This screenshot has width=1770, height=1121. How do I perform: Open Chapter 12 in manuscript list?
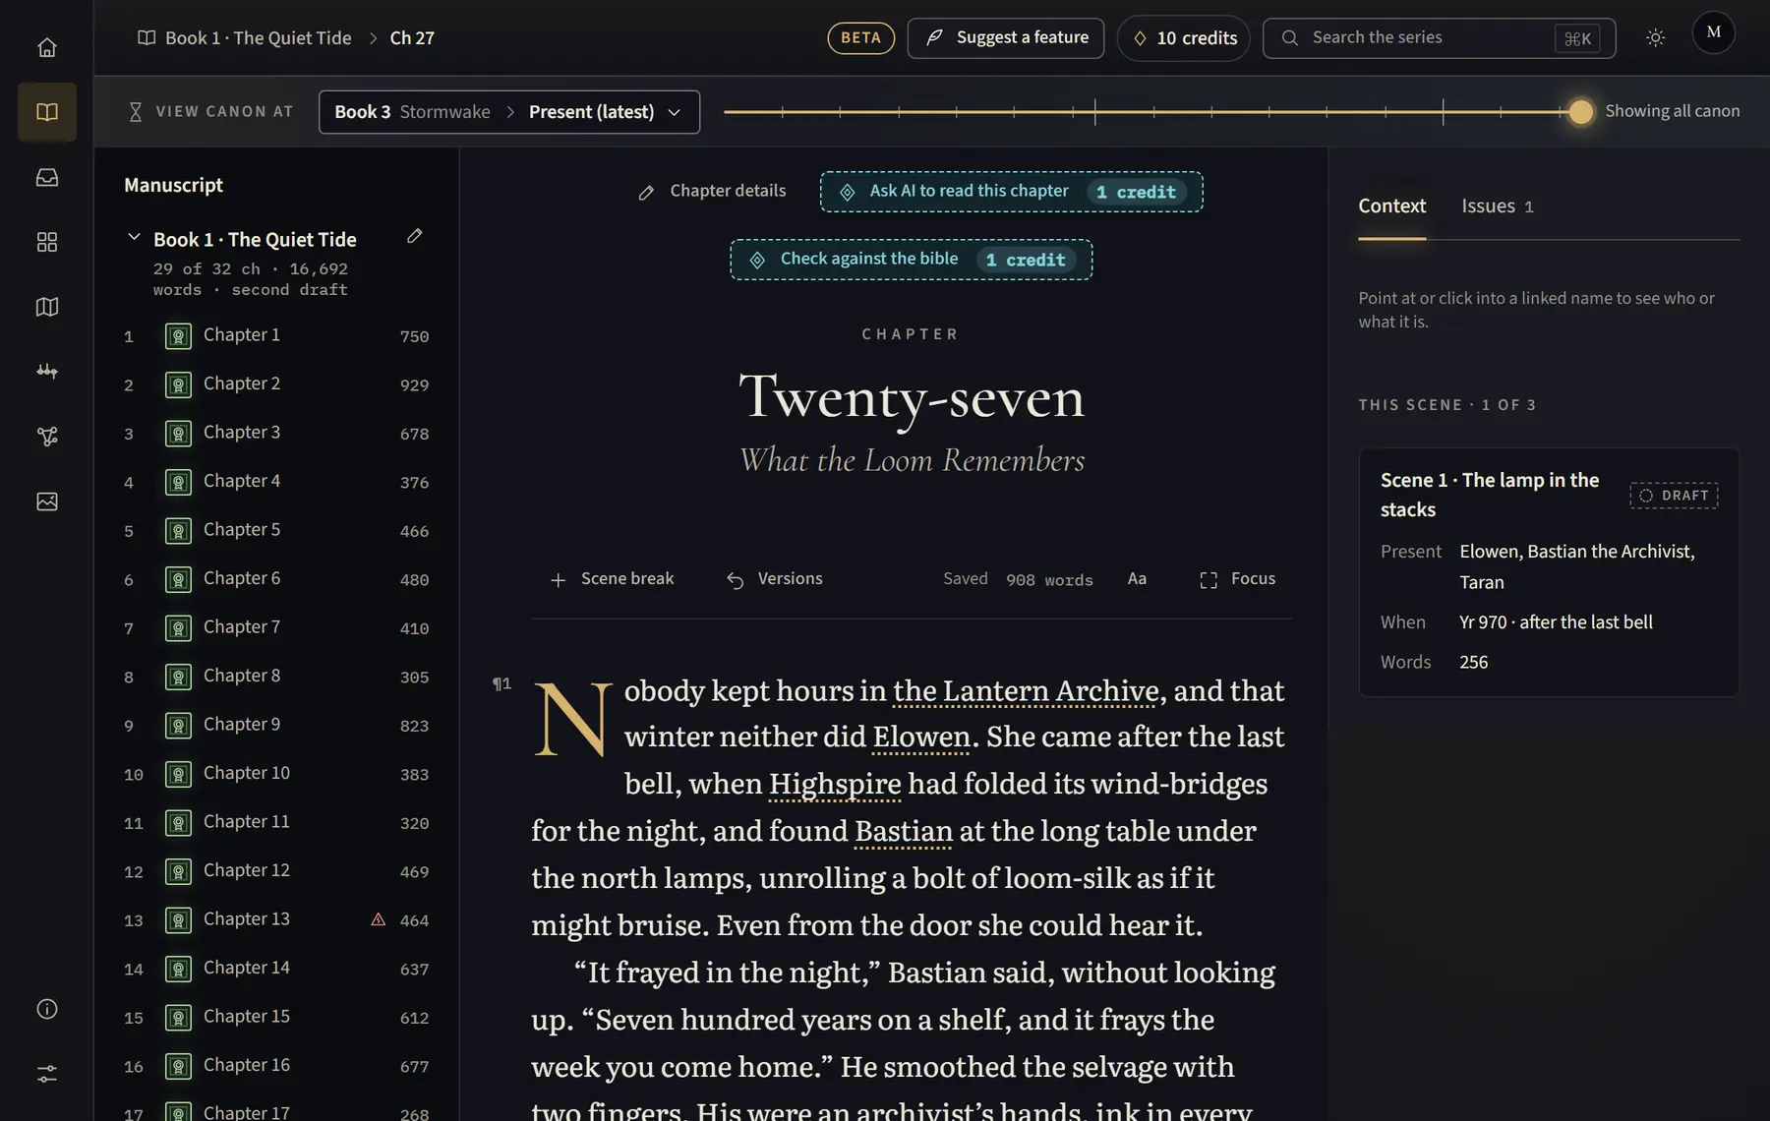pyautogui.click(x=276, y=871)
